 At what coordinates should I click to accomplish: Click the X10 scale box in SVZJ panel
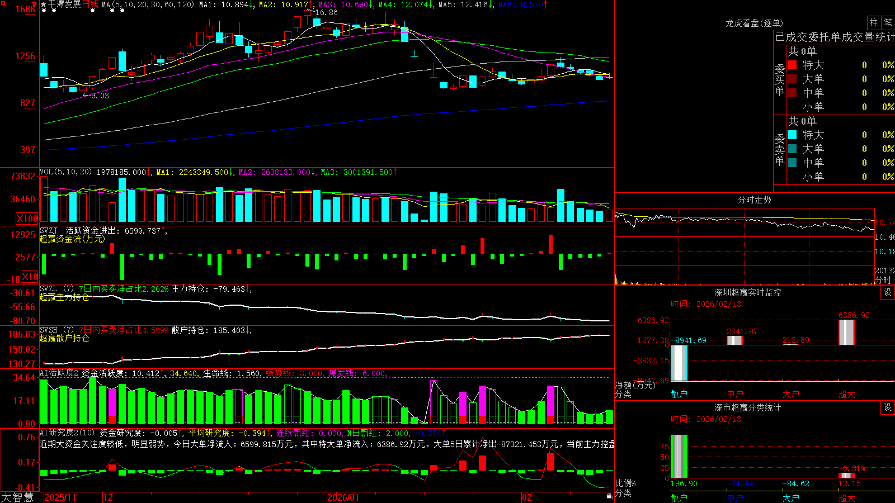pyautogui.click(x=30, y=277)
